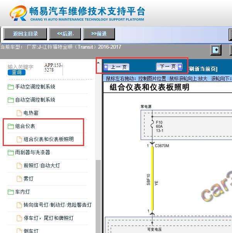Open the 前照灯/自动大灯 document
Image resolution: width=232 pixels, height=233 pixels.
42,165
